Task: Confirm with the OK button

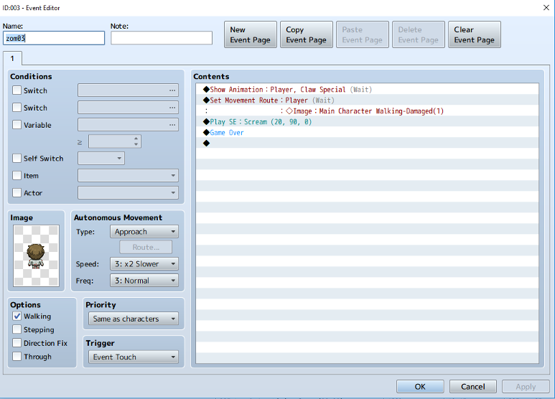Action: coord(420,387)
